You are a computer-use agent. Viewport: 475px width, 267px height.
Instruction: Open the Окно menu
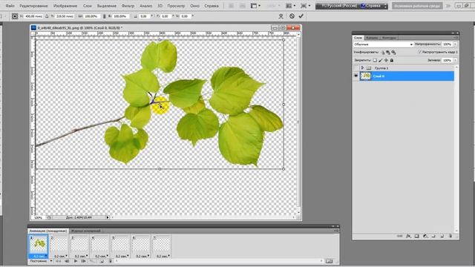(194, 6)
